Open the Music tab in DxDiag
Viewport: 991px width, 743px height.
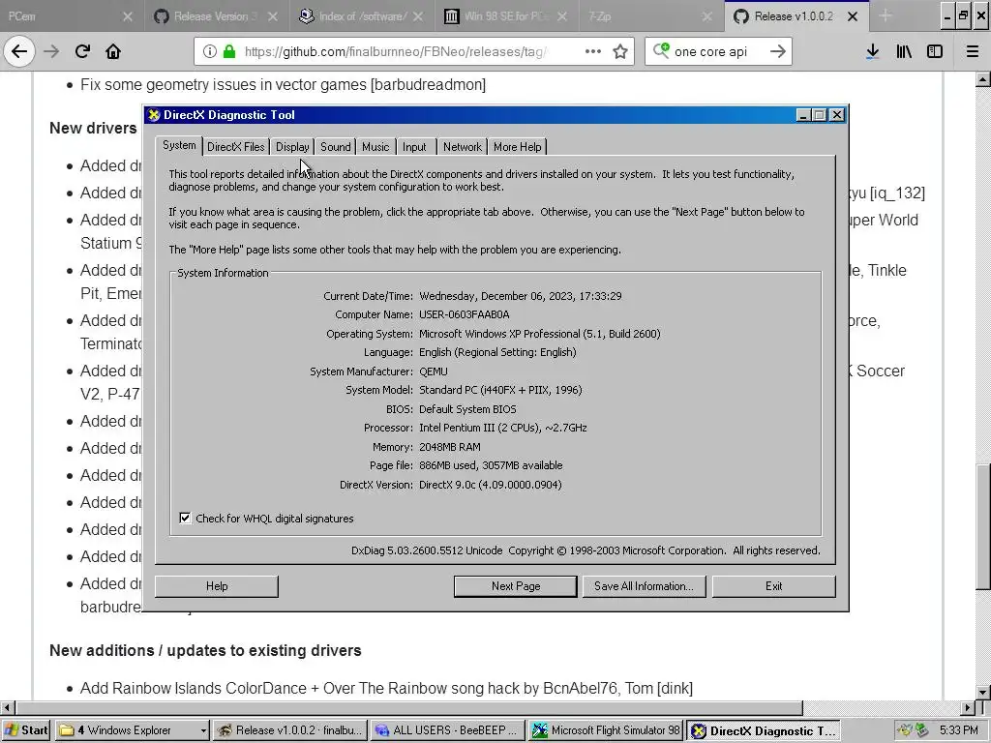click(x=375, y=147)
